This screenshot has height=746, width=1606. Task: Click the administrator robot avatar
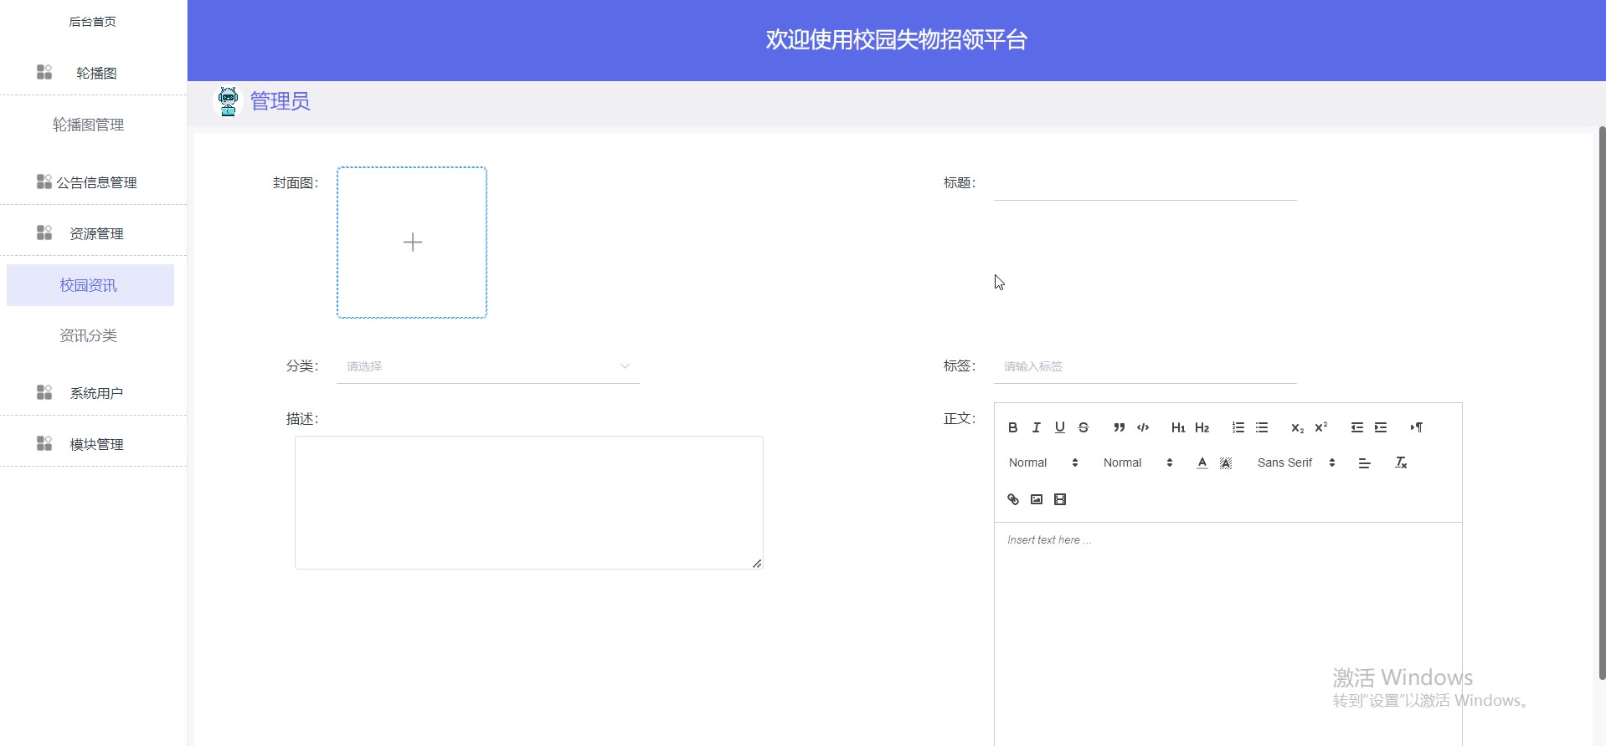tap(228, 101)
